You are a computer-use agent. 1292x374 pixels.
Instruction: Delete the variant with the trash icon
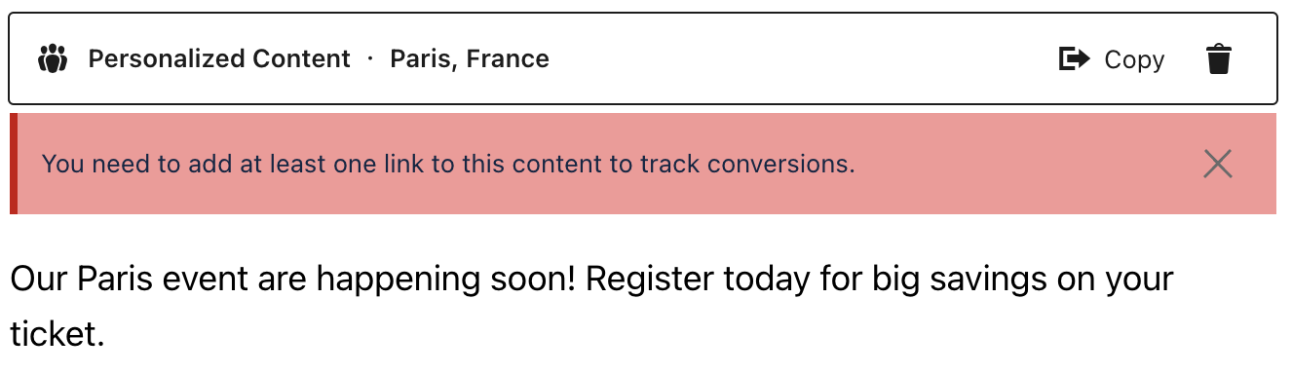tap(1219, 59)
